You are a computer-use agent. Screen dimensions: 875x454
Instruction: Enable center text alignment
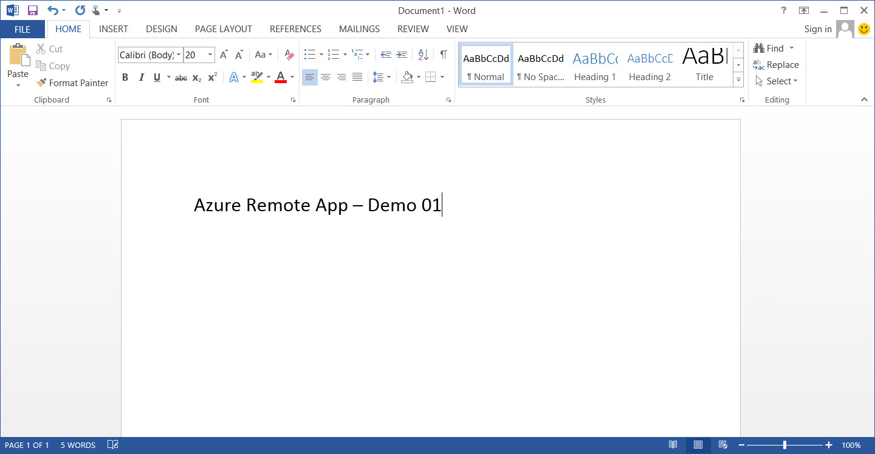tap(326, 77)
